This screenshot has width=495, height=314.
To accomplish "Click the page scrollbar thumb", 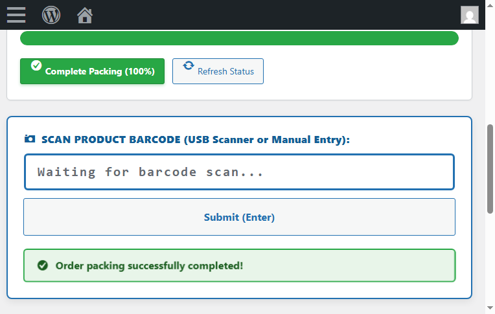I will 490,169.
